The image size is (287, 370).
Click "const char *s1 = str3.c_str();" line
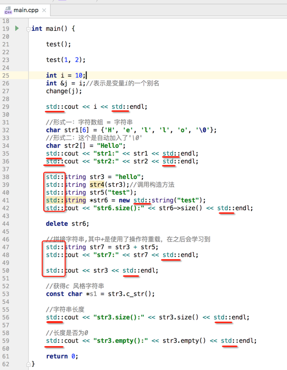(x=101, y=294)
